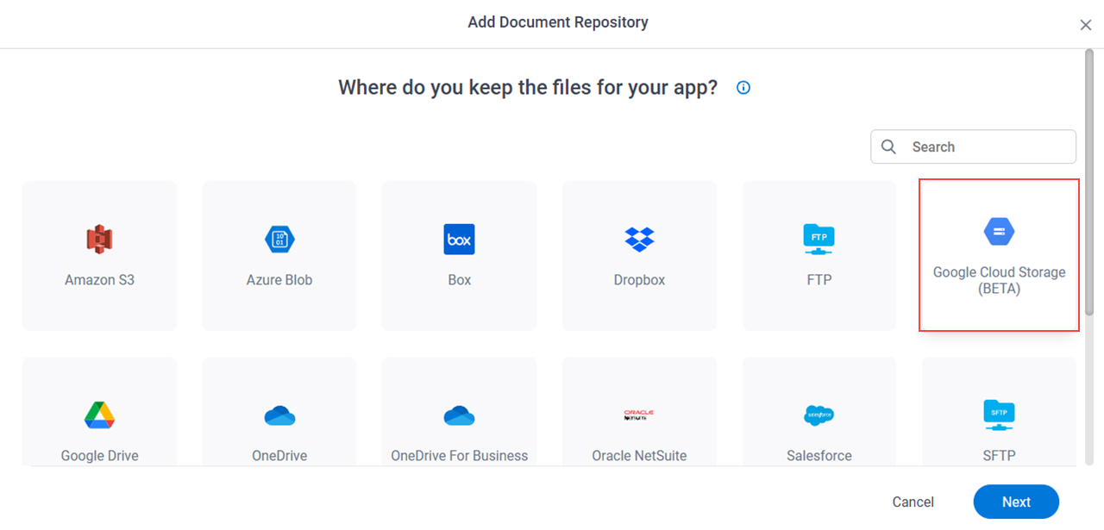Click the "SFTP" label text
The width and height of the screenshot is (1104, 530).
[999, 456]
